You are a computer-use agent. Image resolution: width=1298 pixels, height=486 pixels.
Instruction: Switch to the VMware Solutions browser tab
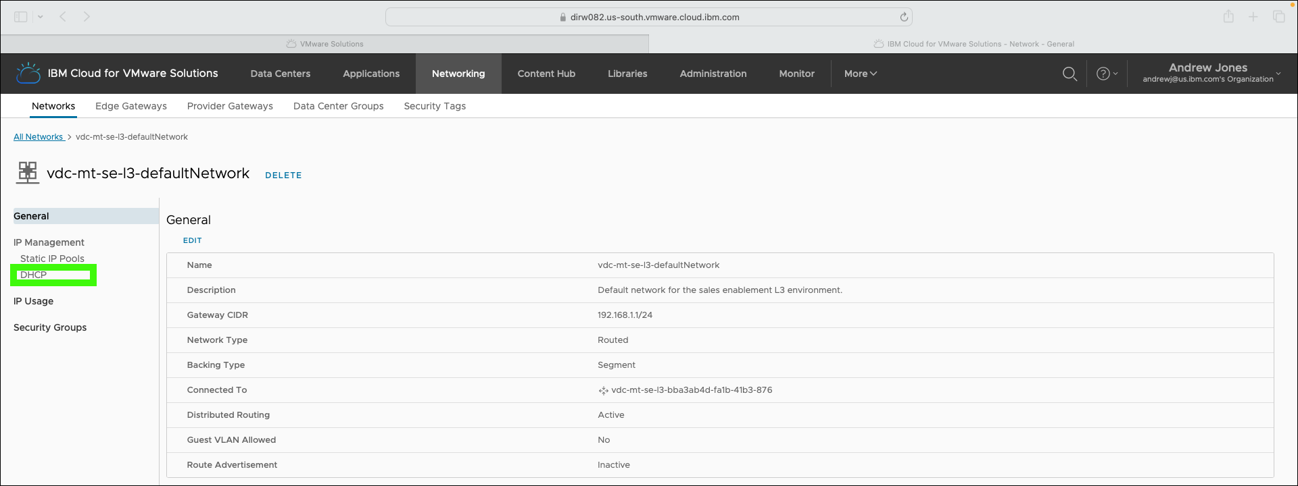(x=324, y=44)
